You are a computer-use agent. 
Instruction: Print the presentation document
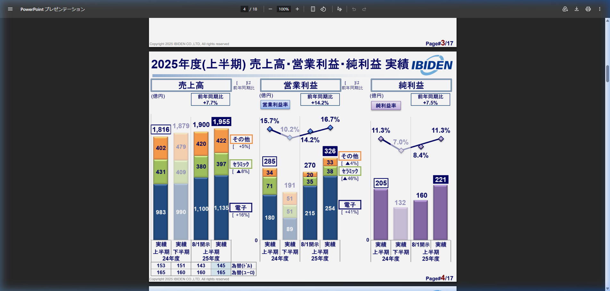tap(588, 9)
